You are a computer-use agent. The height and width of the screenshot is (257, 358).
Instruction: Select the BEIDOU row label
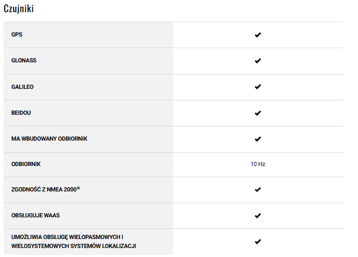click(22, 113)
